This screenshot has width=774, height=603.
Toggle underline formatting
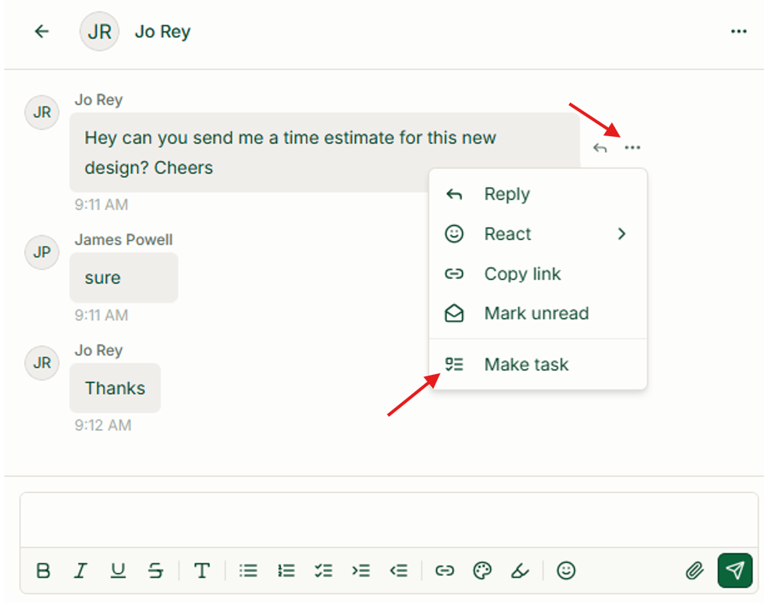pos(118,571)
